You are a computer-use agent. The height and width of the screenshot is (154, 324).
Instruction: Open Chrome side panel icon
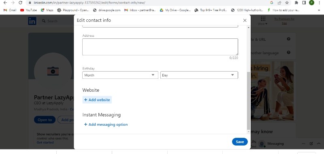(x=304, y=3)
